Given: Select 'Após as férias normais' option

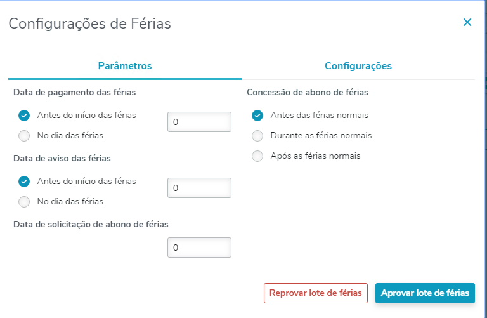Looking at the screenshot, I should pos(257,156).
